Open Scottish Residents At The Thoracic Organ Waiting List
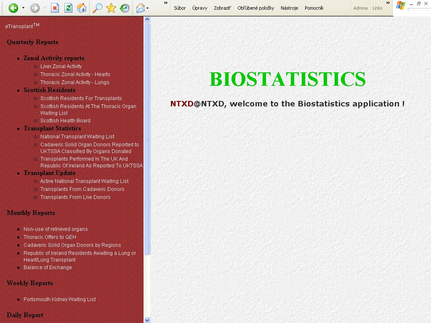The image size is (431, 323). 88,110
